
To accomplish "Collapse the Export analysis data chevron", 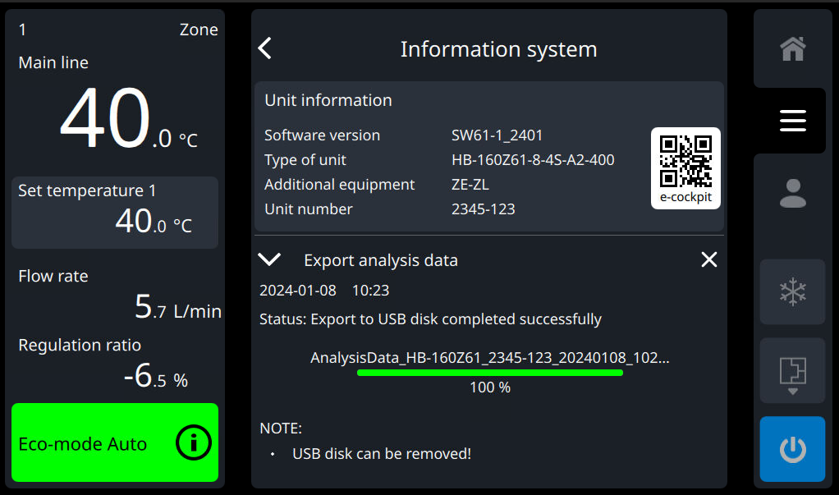I will 269,260.
